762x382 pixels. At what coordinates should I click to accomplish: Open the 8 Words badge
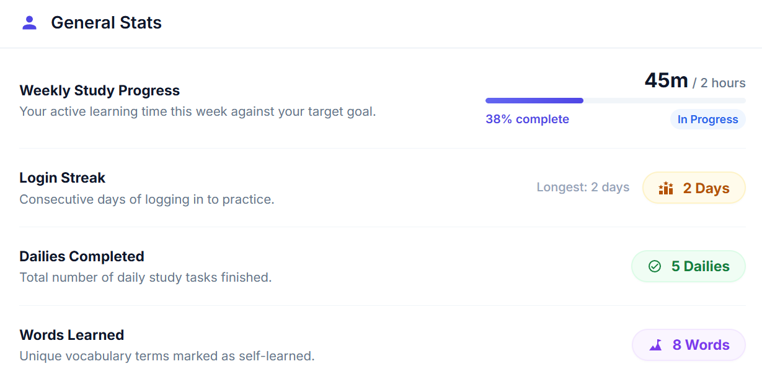click(x=689, y=345)
